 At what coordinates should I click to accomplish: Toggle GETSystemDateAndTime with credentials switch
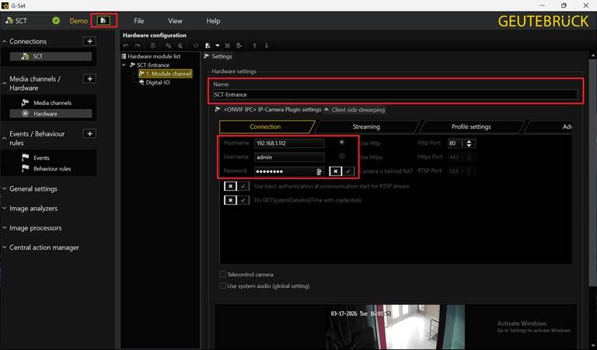tap(236, 200)
